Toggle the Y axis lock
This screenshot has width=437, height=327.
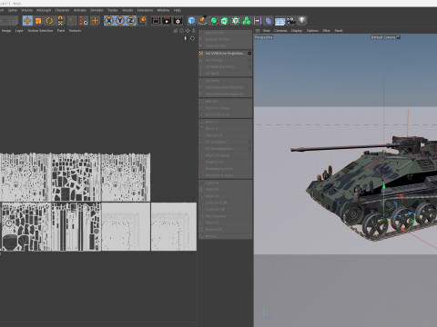point(120,21)
